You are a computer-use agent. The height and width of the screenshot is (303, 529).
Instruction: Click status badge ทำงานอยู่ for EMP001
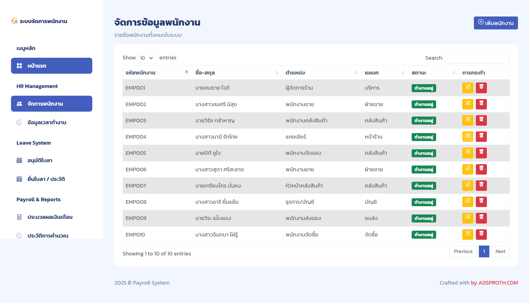pos(423,88)
